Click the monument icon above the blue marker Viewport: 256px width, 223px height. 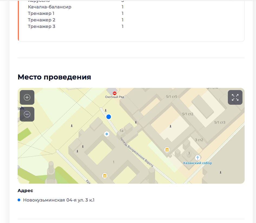point(106,110)
